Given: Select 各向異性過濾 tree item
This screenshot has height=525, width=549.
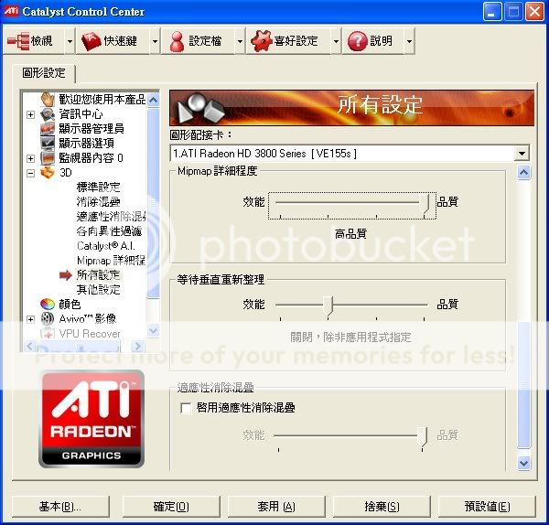Looking at the screenshot, I should tap(109, 231).
